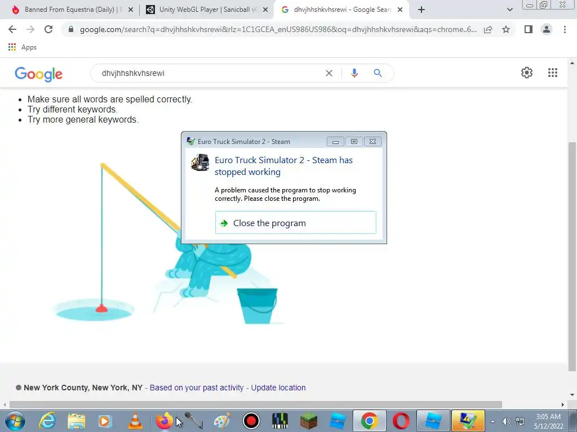Click the forward navigation arrow
The image size is (577, 432).
(30, 29)
